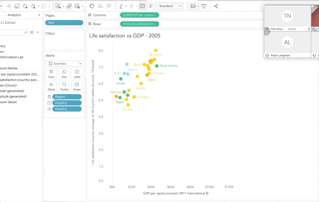Toggle Show Mark Labels in toolbar
Image resolution: width=319 pixels, height=202 pixels.
[x=142, y=6]
